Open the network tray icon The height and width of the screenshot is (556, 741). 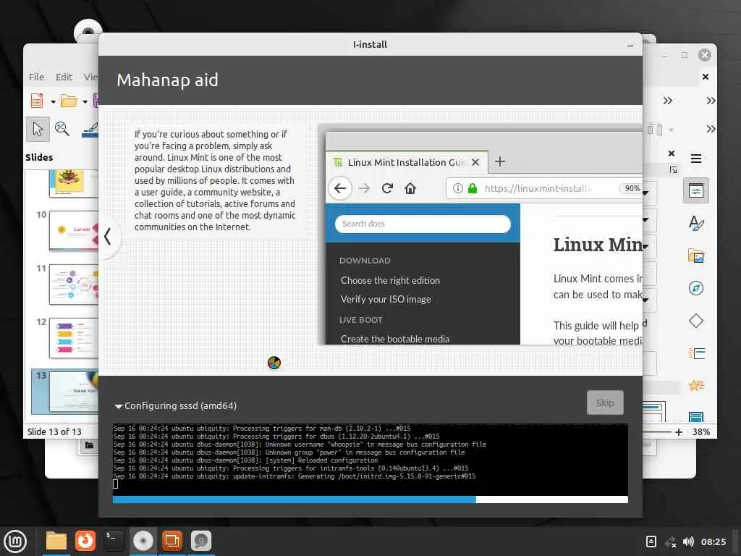671,542
